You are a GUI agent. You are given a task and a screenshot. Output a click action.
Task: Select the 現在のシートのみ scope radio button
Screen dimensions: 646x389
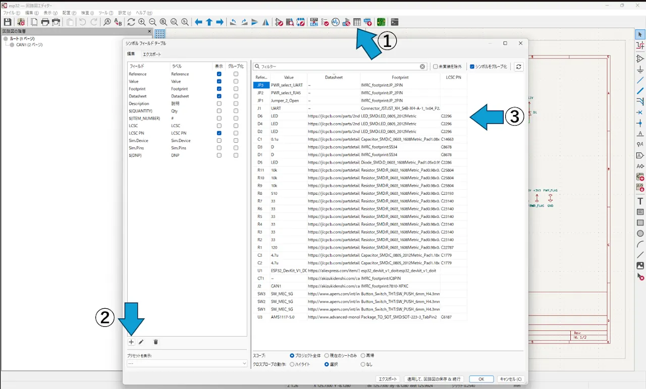327,356
